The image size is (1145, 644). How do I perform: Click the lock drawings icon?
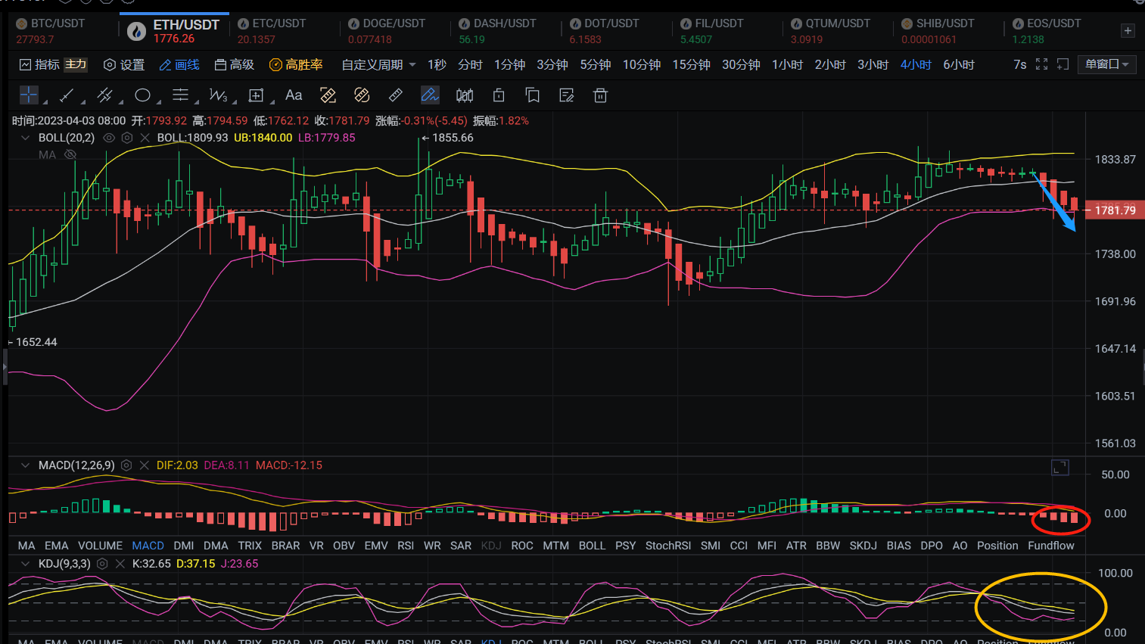point(499,95)
